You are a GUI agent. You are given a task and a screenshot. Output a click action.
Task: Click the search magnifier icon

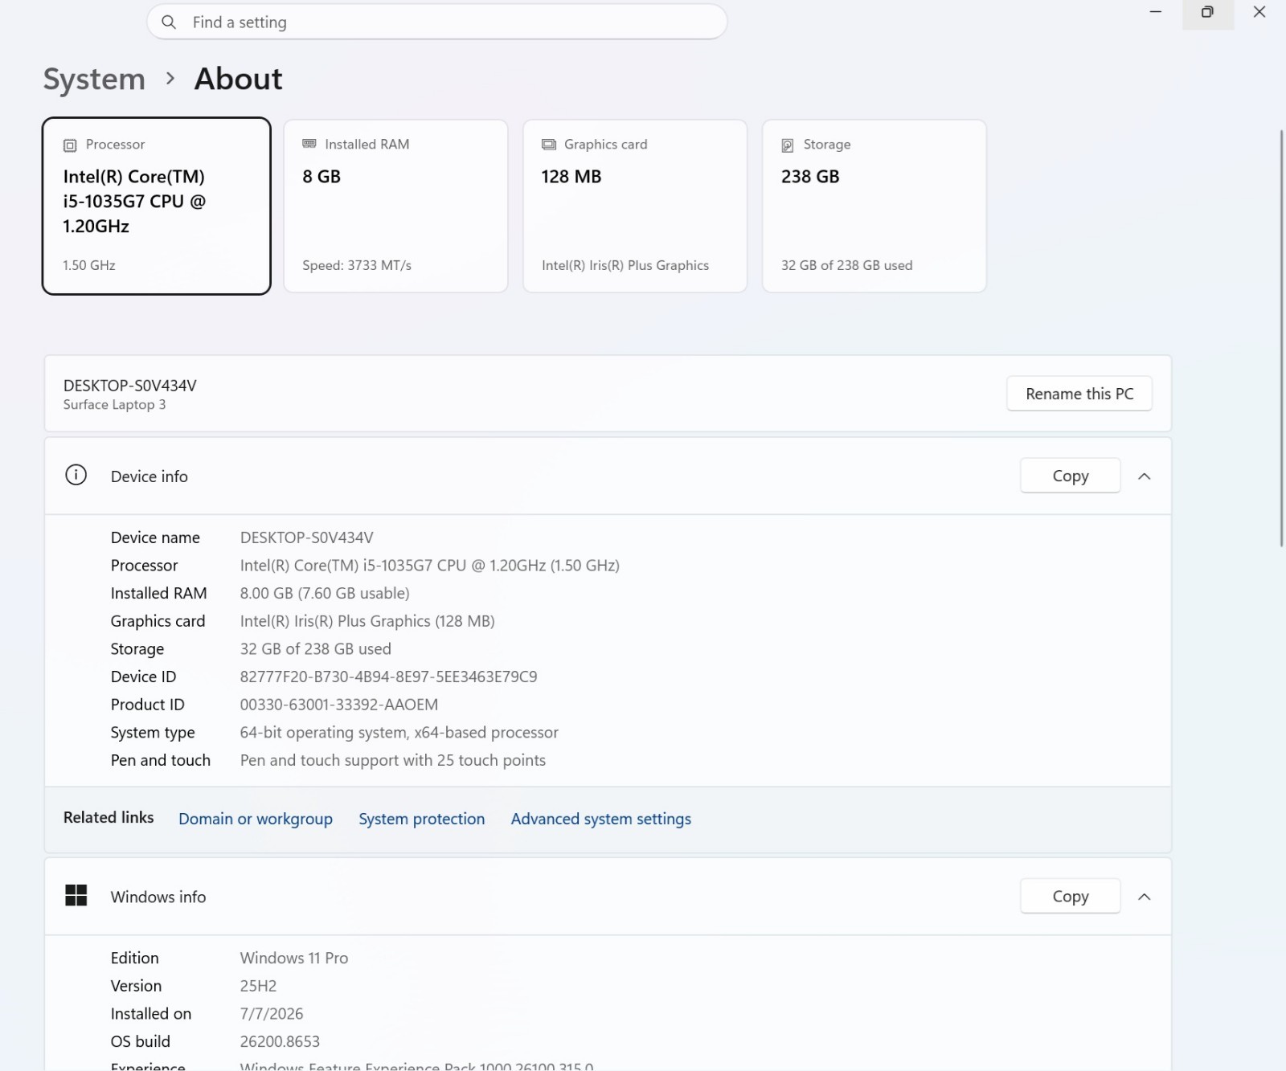click(x=169, y=22)
